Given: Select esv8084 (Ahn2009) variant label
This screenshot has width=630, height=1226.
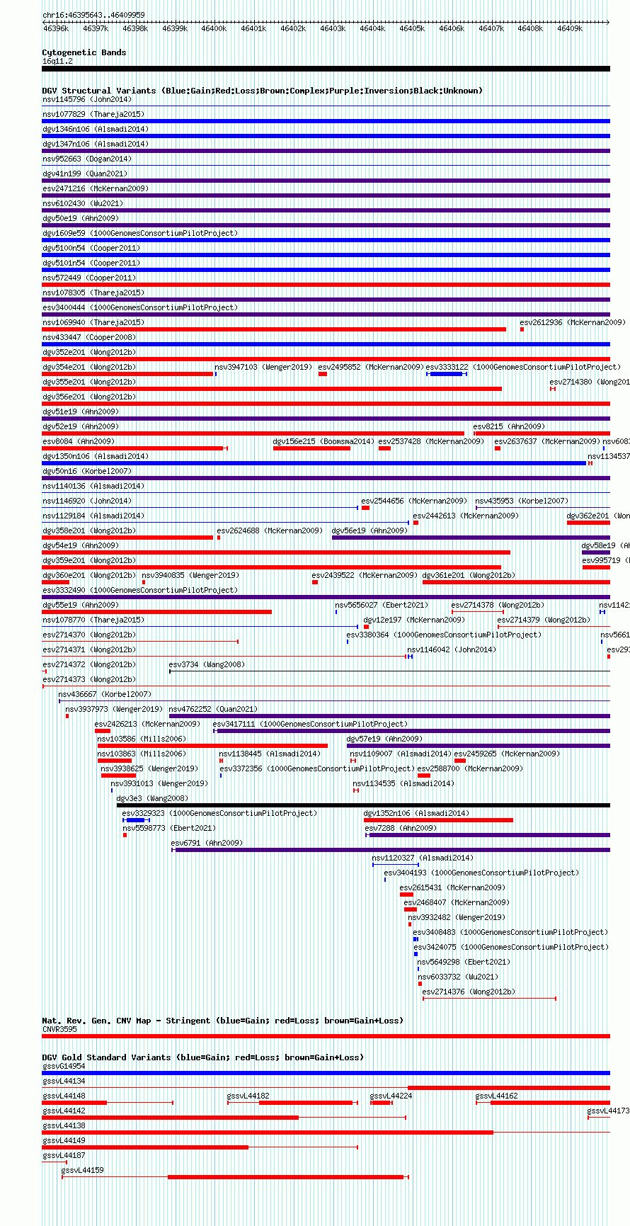Looking at the screenshot, I should tap(79, 441).
